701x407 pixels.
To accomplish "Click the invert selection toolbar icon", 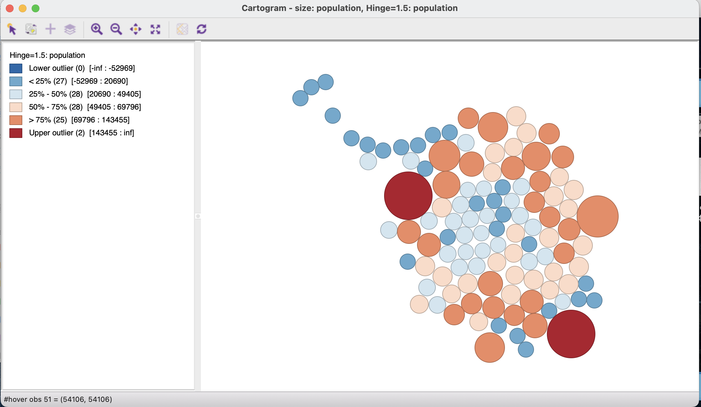I will (31, 29).
